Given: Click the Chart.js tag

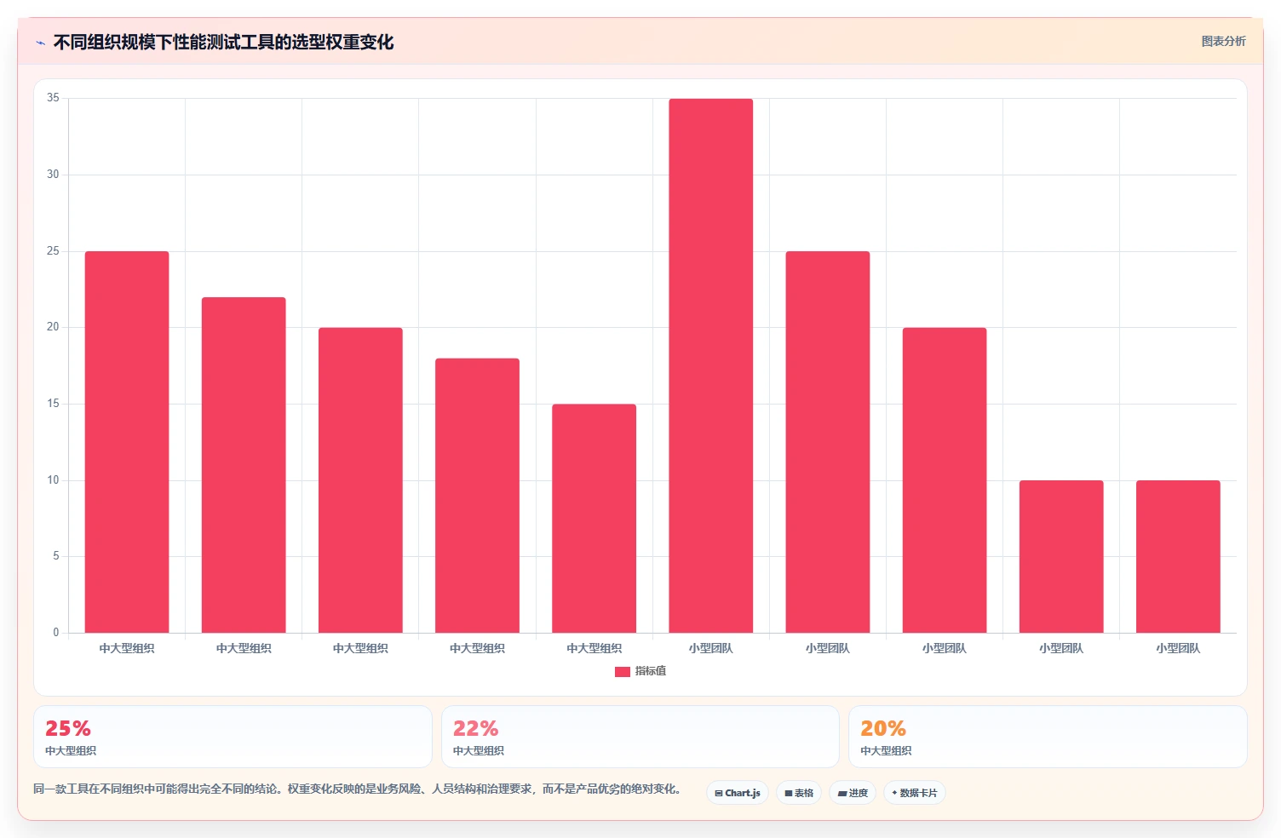Looking at the screenshot, I should point(738,793).
